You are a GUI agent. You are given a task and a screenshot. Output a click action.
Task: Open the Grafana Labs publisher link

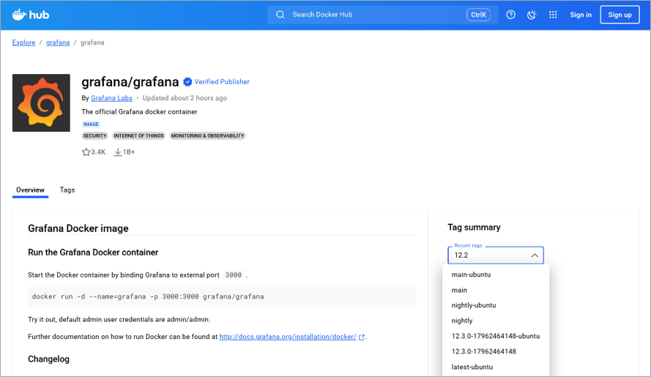point(111,98)
